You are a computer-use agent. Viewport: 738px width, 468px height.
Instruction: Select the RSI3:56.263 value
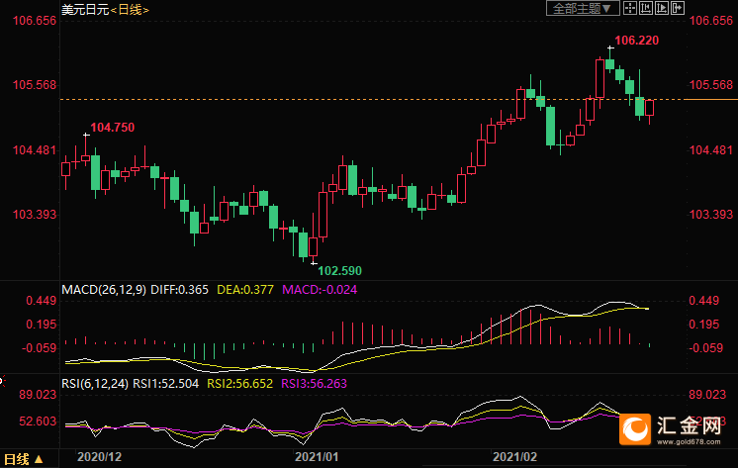pyautogui.click(x=314, y=384)
